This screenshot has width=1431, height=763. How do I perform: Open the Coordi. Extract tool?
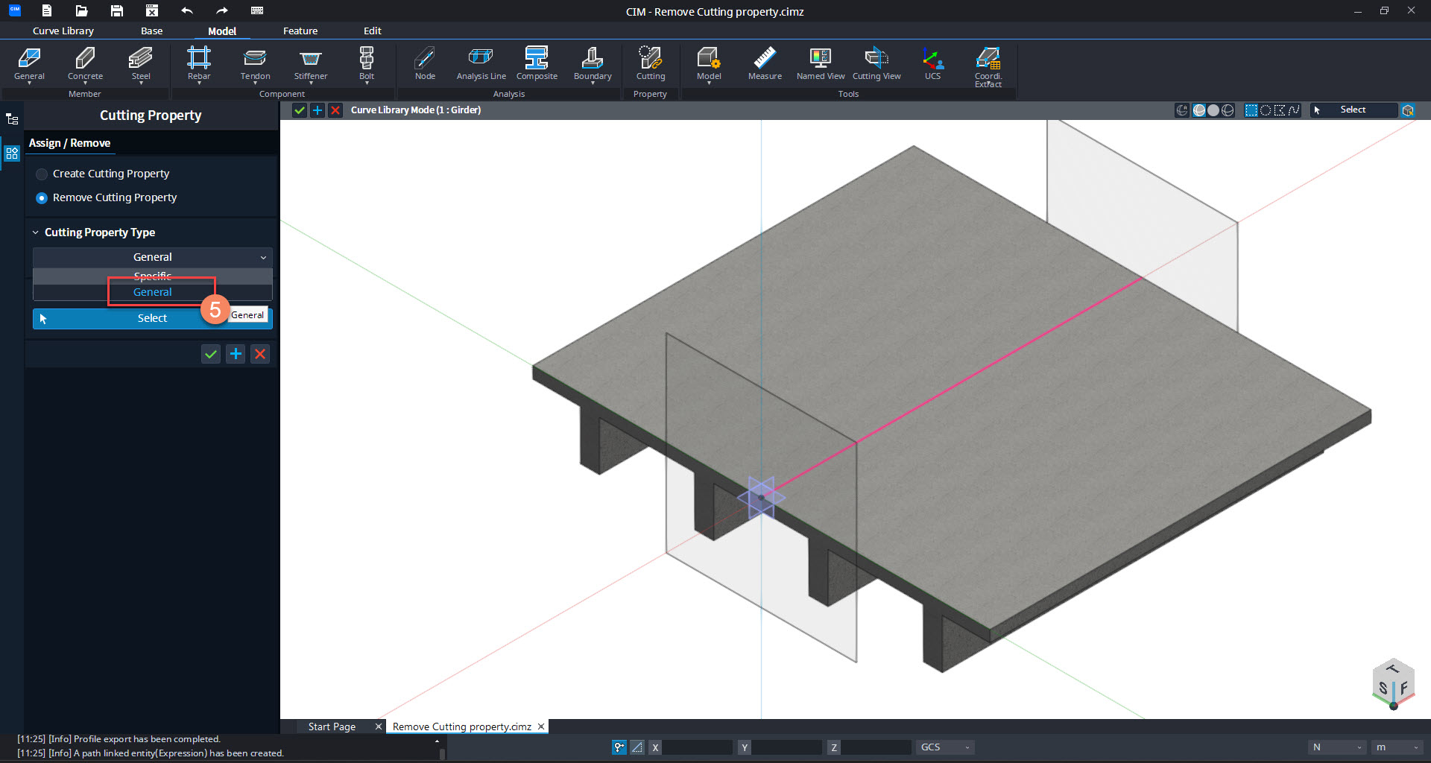click(988, 67)
